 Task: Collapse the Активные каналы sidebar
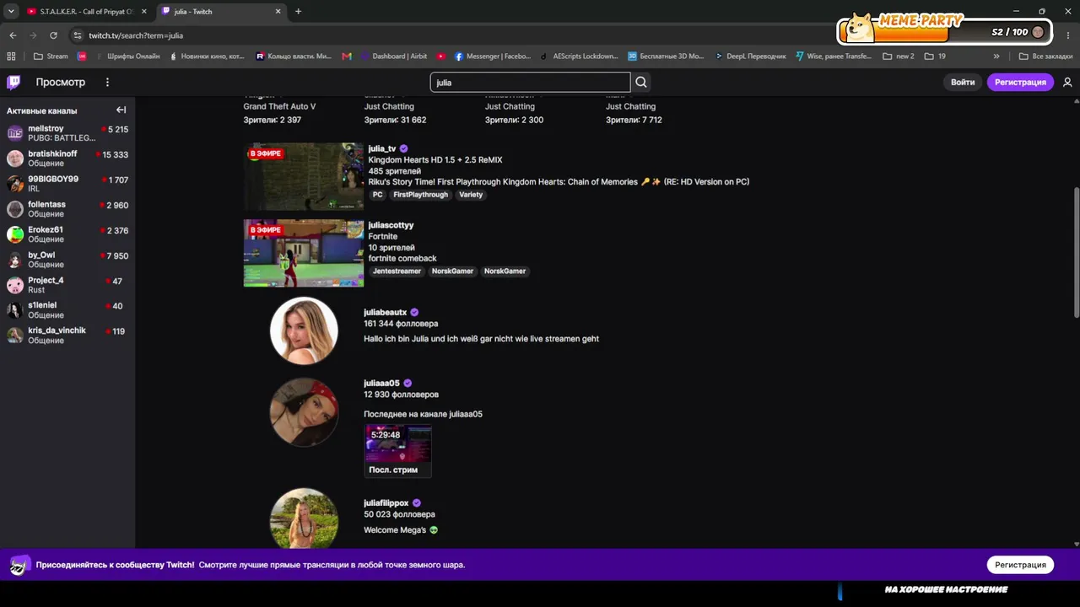point(121,110)
